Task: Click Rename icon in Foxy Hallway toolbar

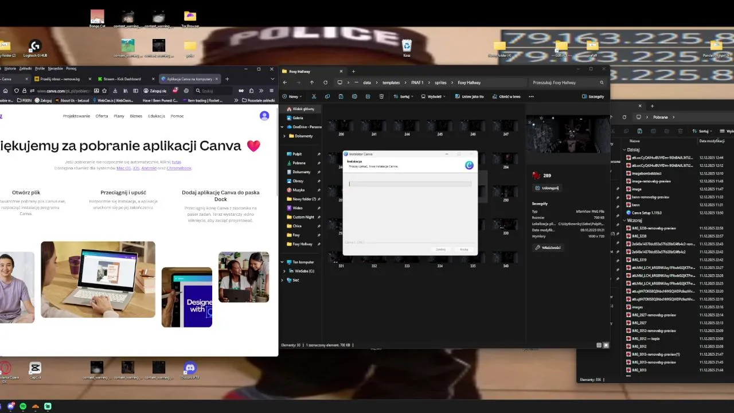Action: click(354, 96)
